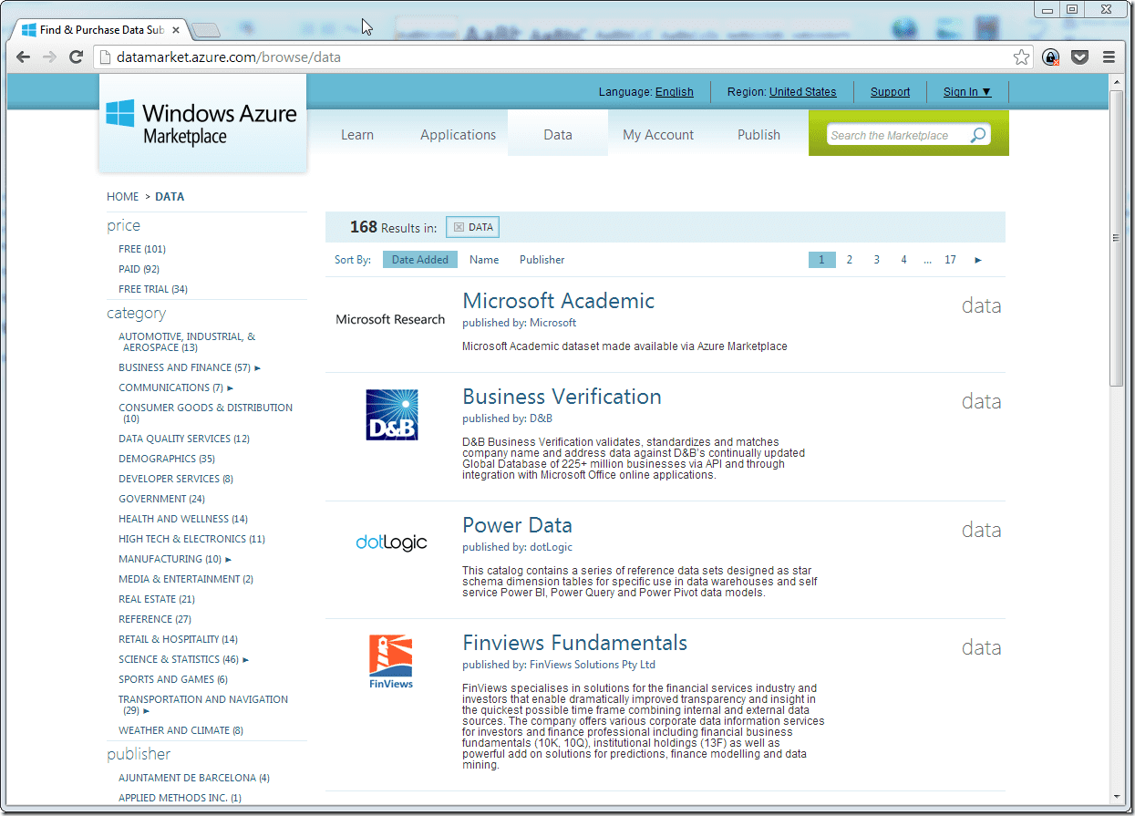Open the Publish navigation tab
This screenshot has width=1135, height=816.
click(x=758, y=134)
